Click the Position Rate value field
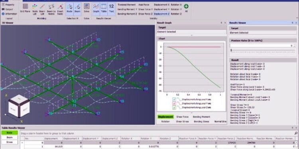The image size is (299, 149). pos(261,46)
